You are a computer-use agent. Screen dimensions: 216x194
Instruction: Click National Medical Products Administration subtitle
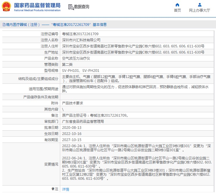[x=37, y=10]
